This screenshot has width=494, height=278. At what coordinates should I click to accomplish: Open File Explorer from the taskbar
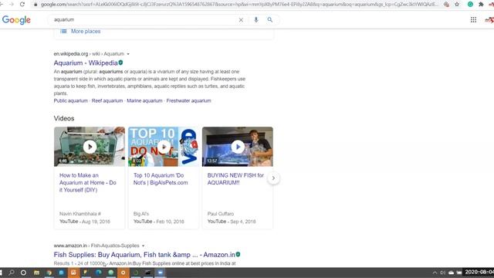tap(36, 273)
